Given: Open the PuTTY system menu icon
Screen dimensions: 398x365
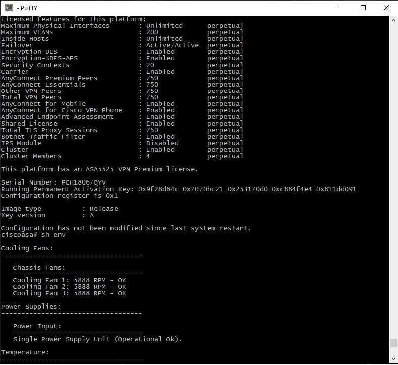Looking at the screenshot, I should 9,8.
